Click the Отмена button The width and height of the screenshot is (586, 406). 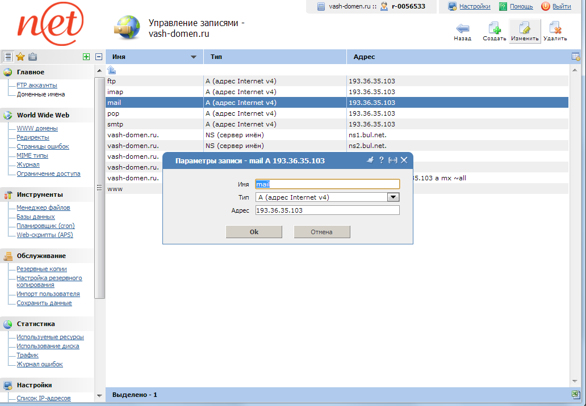coord(321,231)
